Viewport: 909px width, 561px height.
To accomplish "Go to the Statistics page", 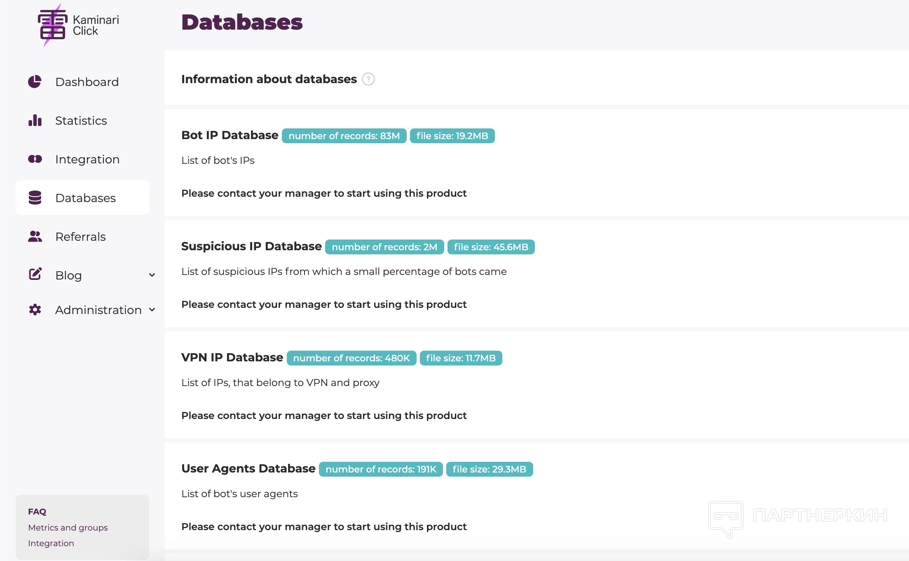I will point(81,121).
